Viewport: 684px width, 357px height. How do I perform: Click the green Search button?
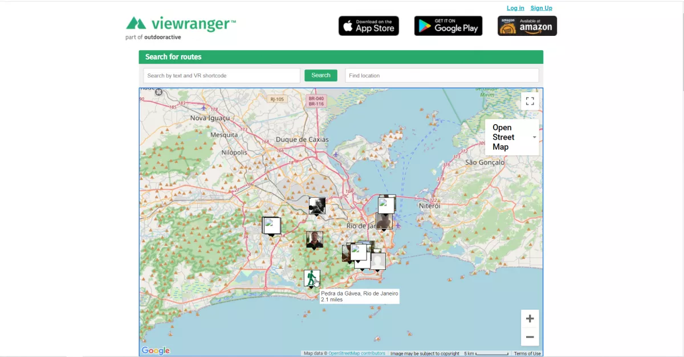[321, 75]
